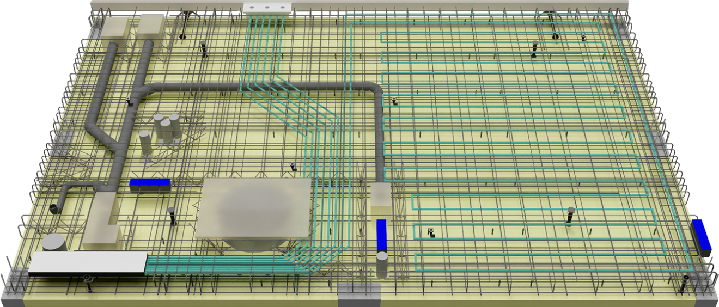Click the gray concrete column at bottom center
This screenshot has width=719, height=307.
[x=359, y=294]
